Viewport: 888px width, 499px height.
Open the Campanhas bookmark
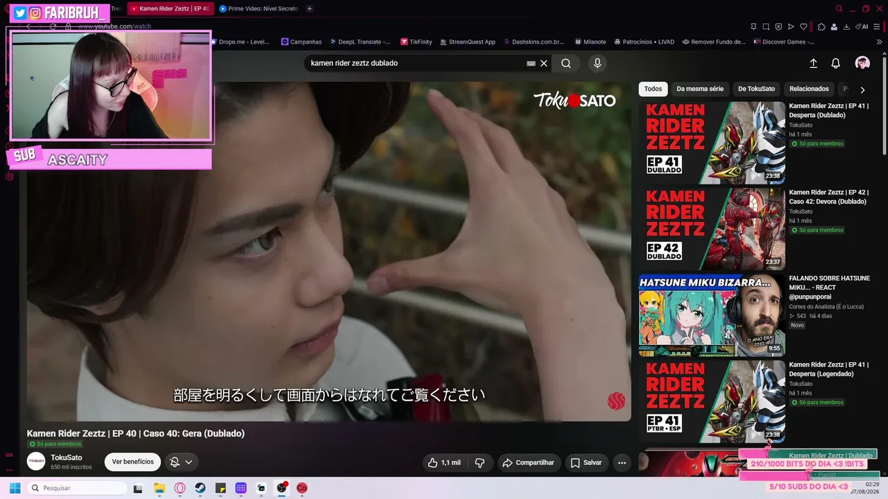[301, 42]
